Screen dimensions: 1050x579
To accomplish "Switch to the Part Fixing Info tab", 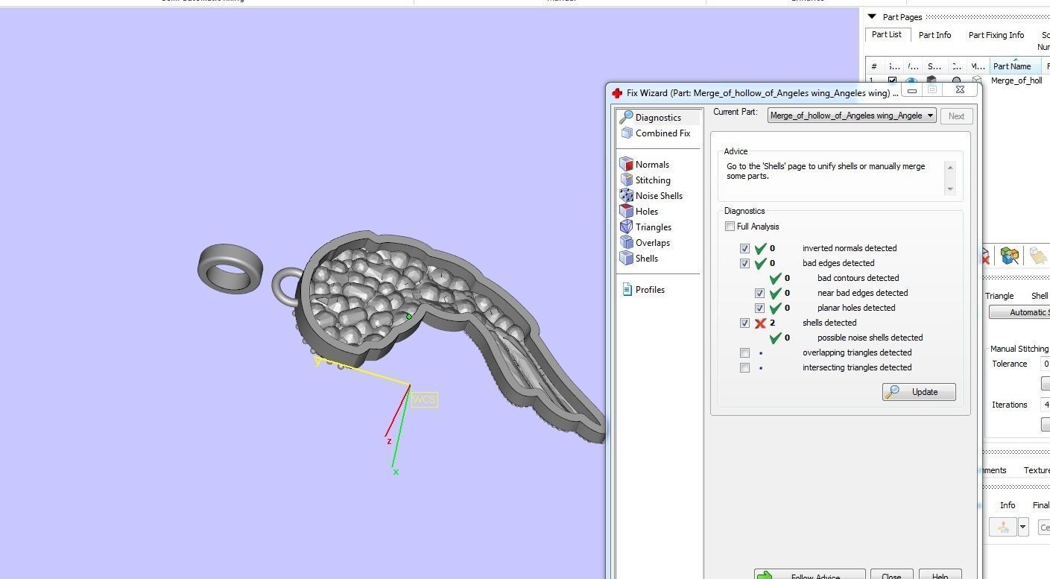I will (996, 35).
